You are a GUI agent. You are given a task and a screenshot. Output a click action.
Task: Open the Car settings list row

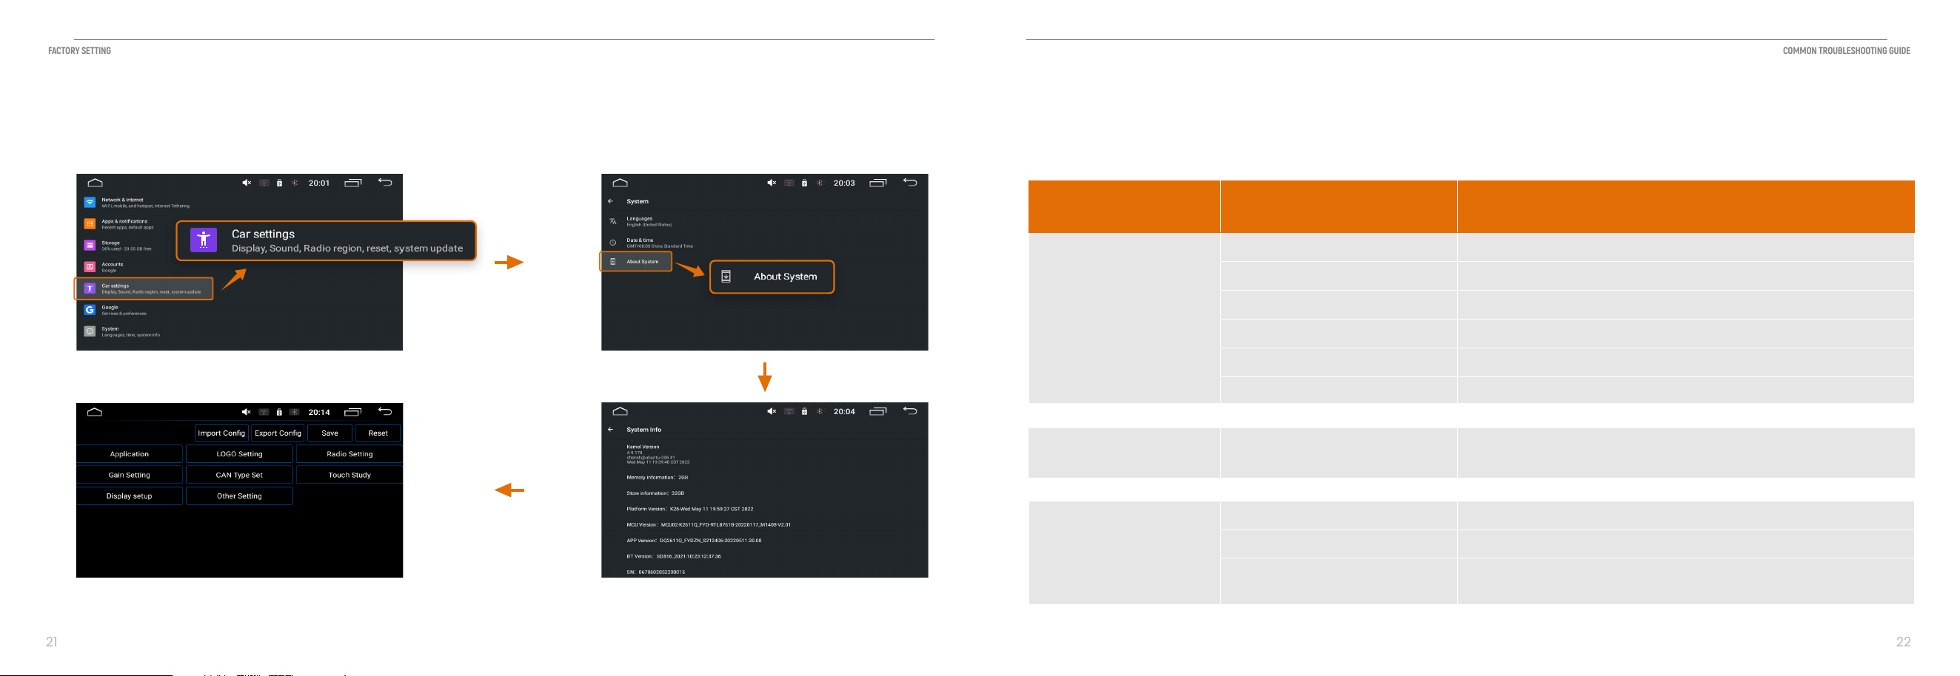144,289
